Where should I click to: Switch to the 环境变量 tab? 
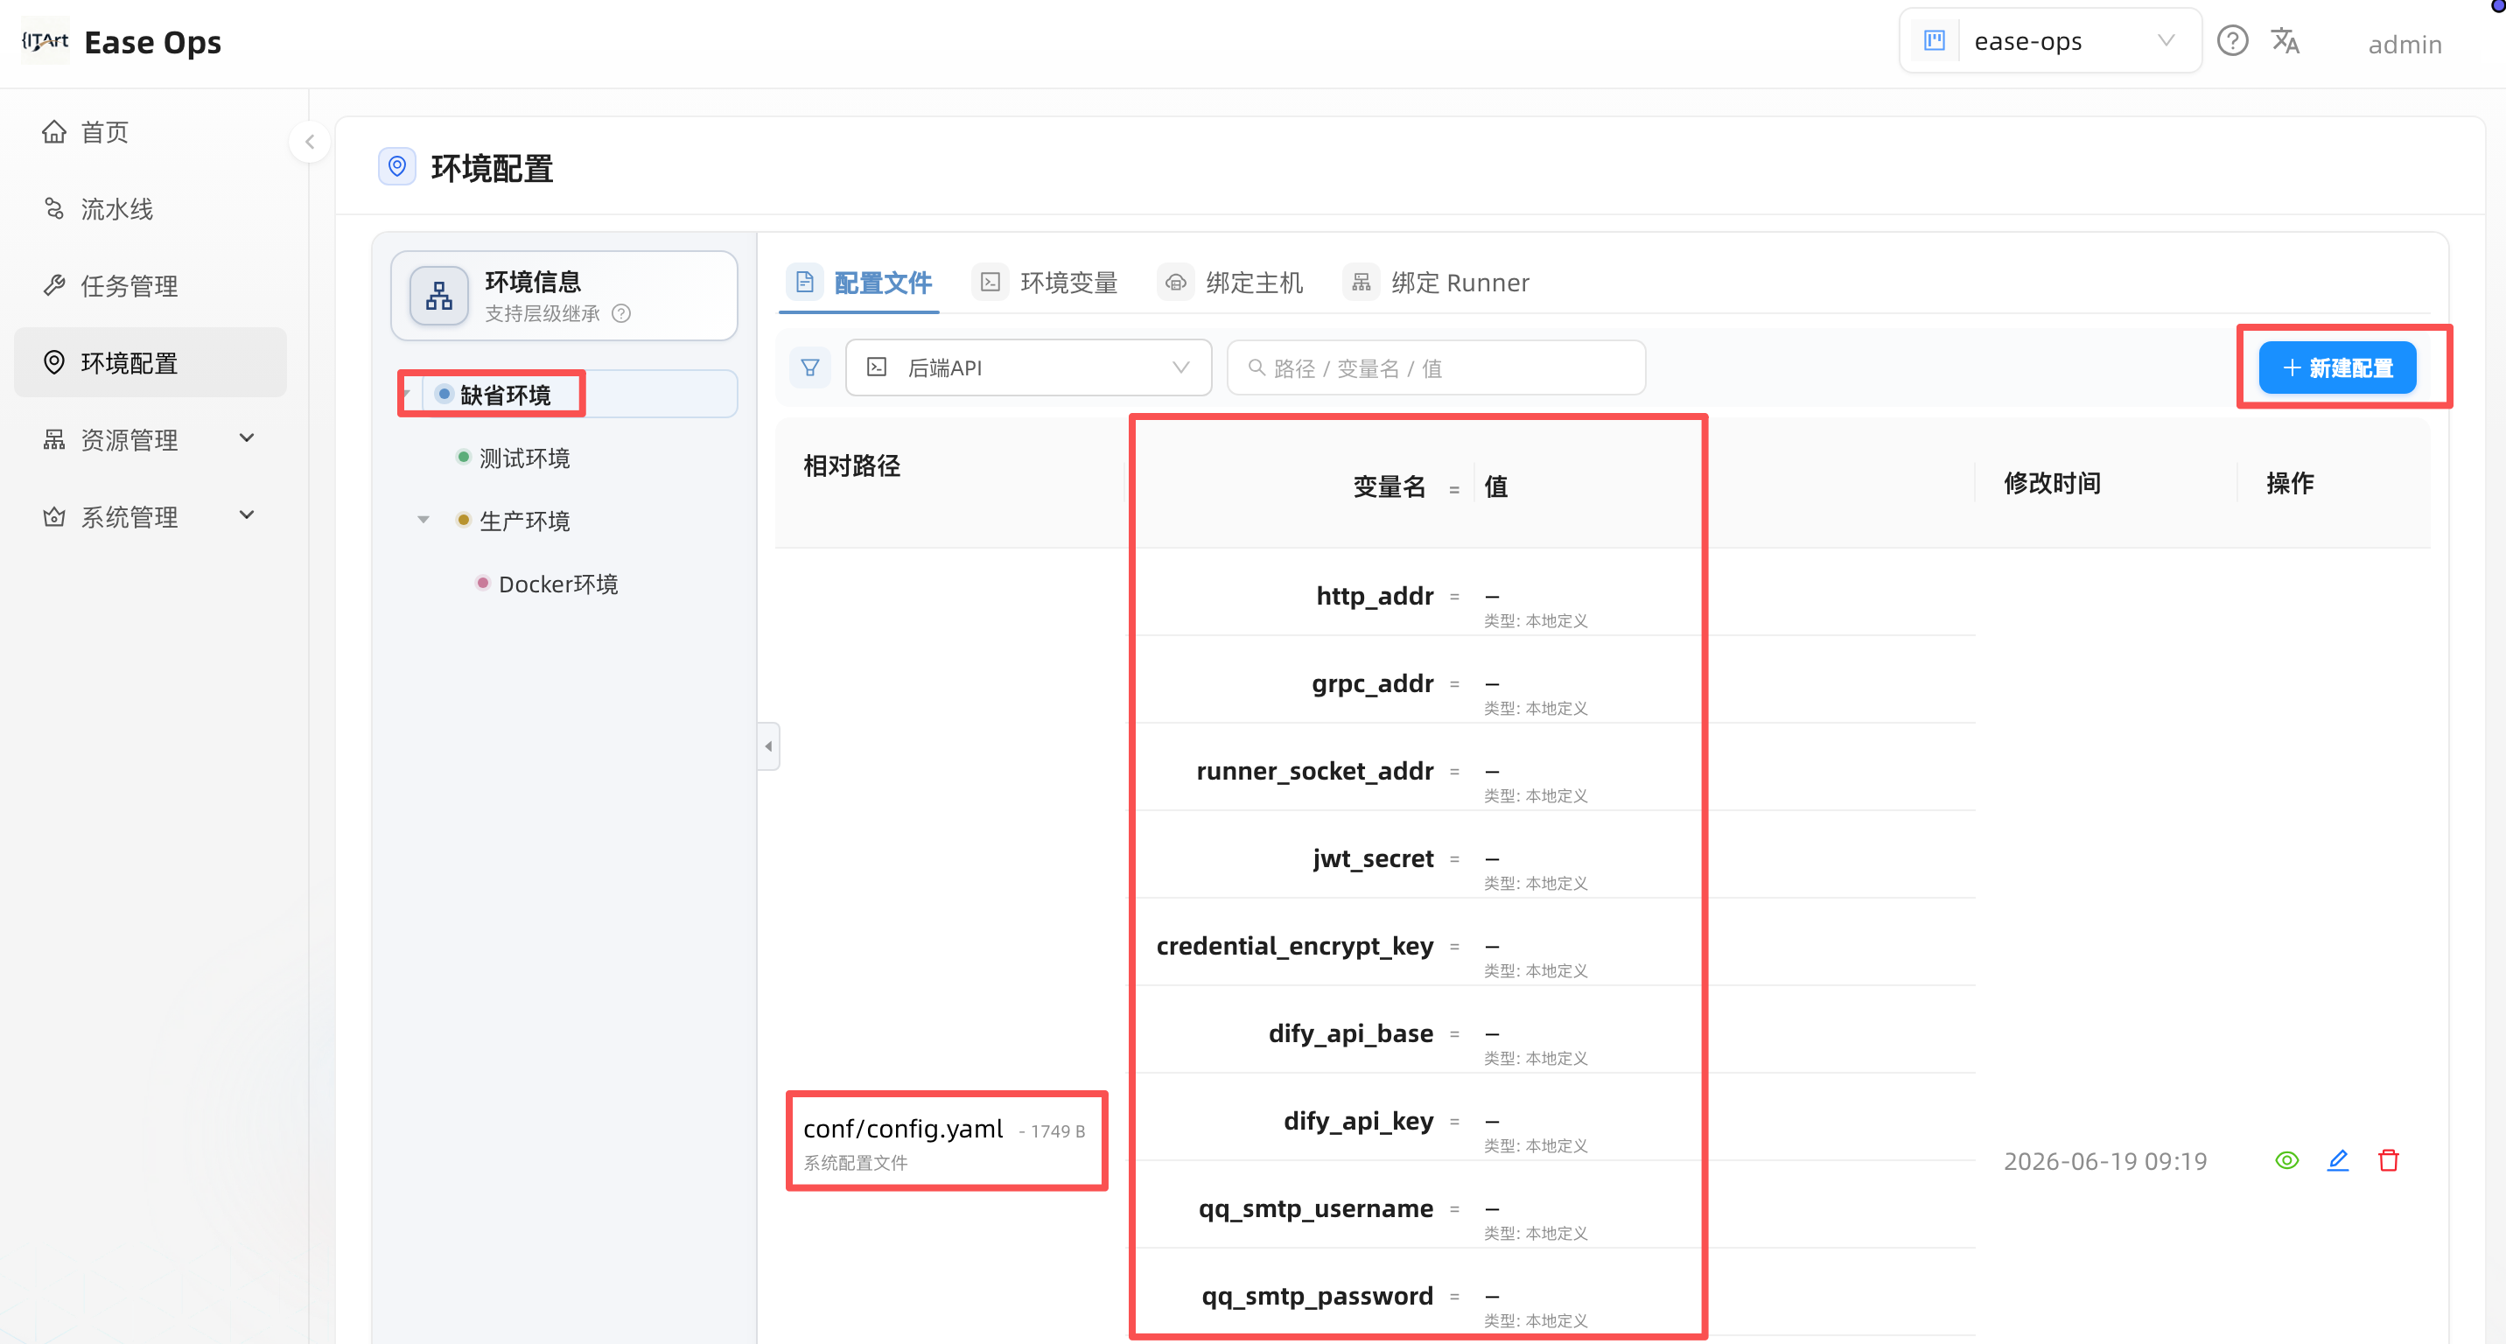pyautogui.click(x=1046, y=283)
